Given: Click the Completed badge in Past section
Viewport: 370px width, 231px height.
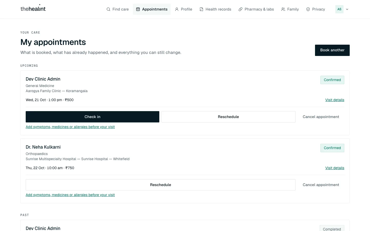Looking at the screenshot, I should coord(332,228).
